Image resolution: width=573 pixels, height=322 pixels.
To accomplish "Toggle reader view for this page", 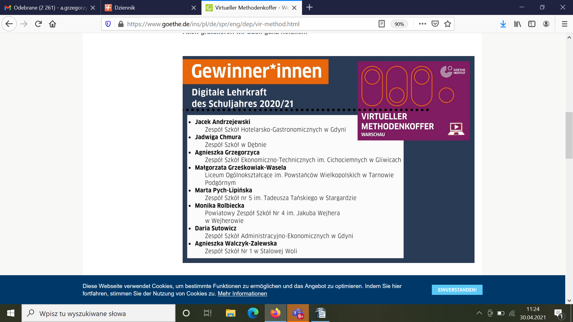I will 381,24.
